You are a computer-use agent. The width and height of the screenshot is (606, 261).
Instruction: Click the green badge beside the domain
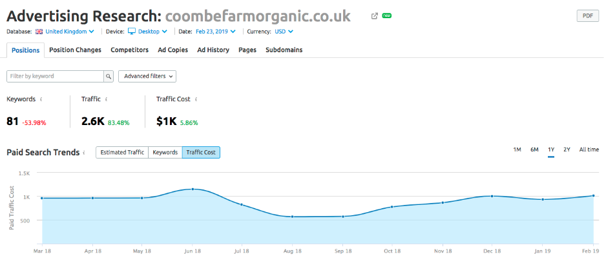387,16
